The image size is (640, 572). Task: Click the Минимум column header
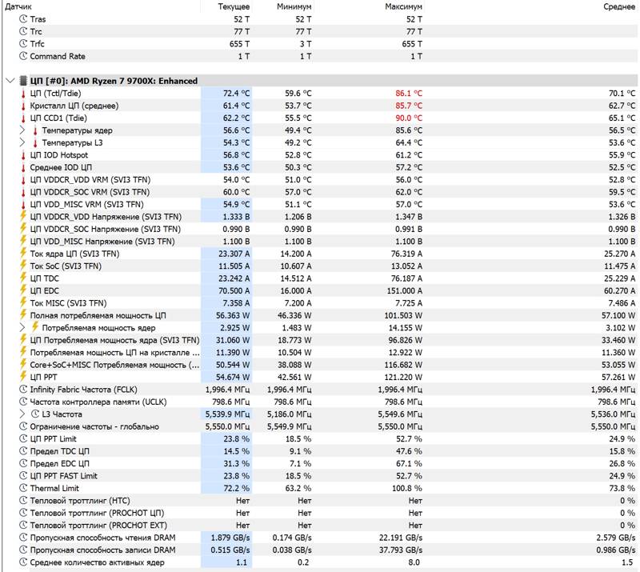(x=294, y=6)
